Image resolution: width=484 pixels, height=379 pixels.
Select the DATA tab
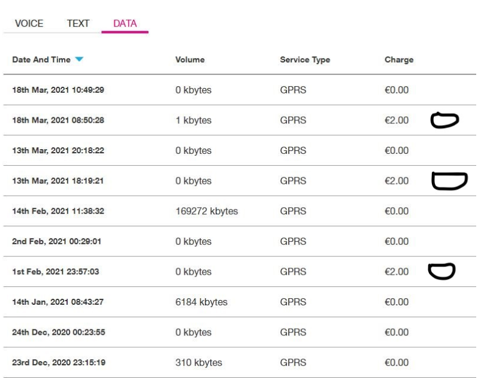point(125,23)
